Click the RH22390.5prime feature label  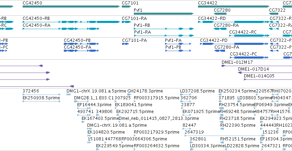tap(238, 125)
